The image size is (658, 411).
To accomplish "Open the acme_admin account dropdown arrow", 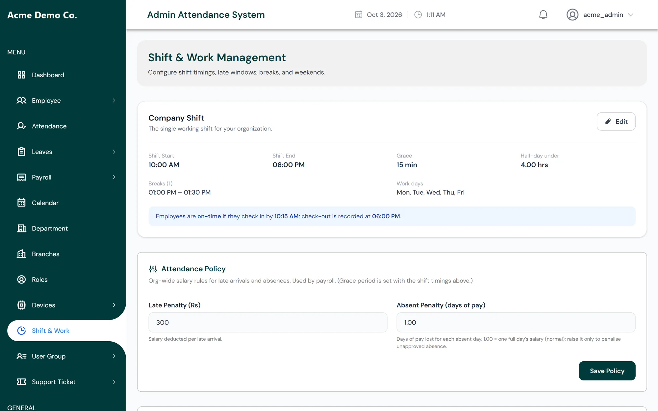I will point(631,15).
